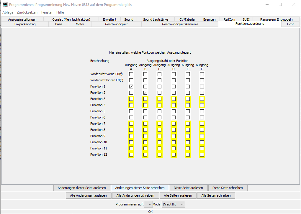Uncheck Funktion 1 Ausgang A checkbox

131,86
